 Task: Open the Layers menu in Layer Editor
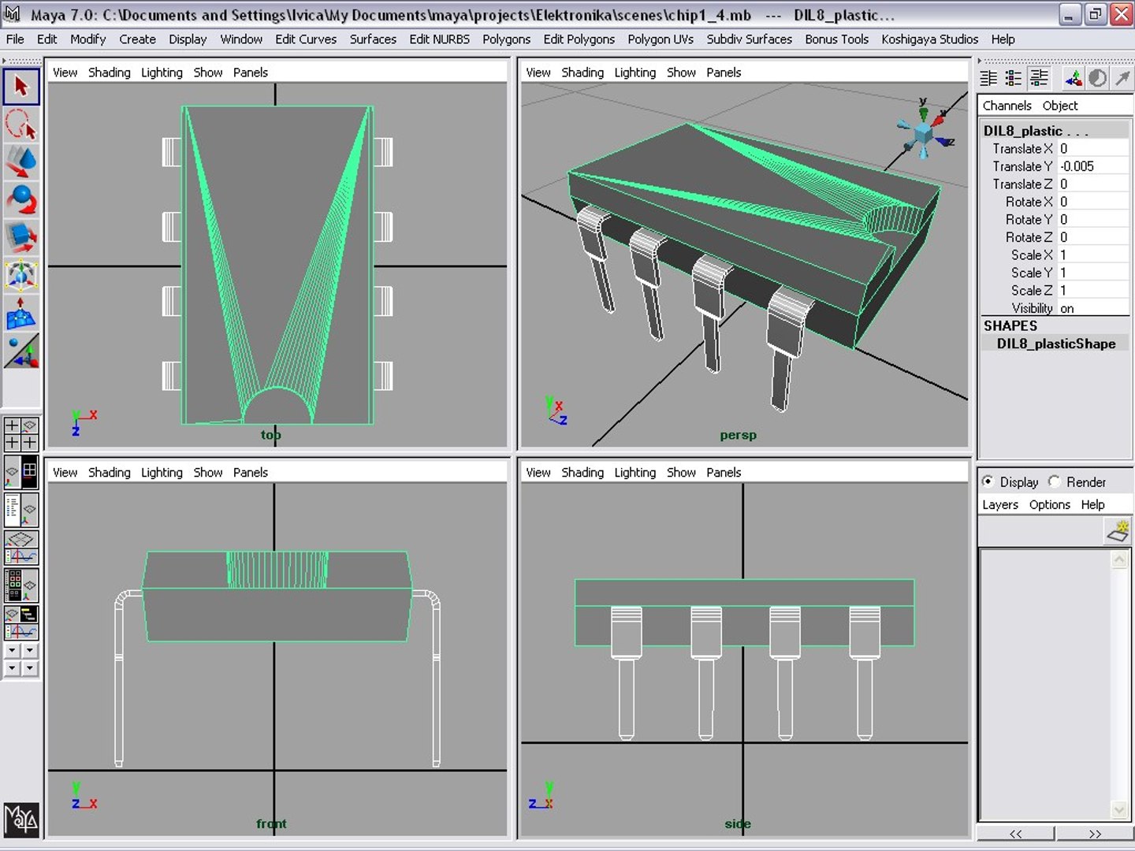[x=1000, y=504]
